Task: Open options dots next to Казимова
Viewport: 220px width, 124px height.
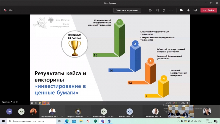Action: coord(112,116)
